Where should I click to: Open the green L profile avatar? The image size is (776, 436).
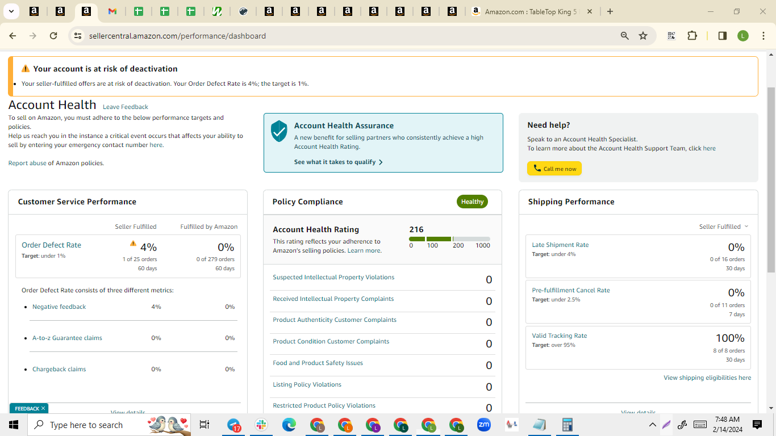(x=743, y=36)
